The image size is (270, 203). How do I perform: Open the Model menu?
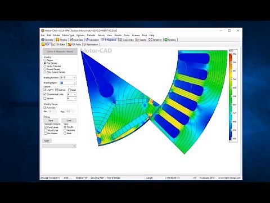(x=56, y=36)
